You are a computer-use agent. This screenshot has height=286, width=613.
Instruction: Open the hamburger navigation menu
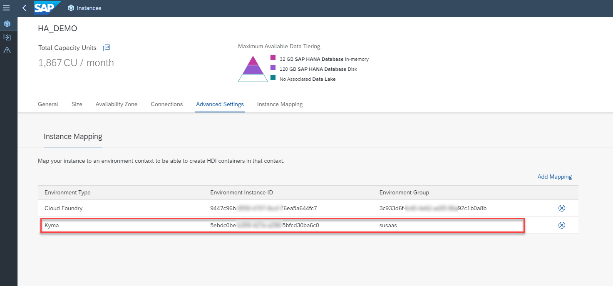point(6,8)
